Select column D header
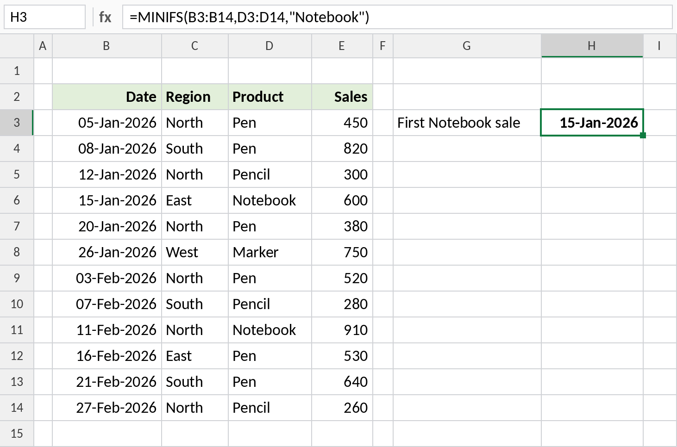 click(270, 46)
